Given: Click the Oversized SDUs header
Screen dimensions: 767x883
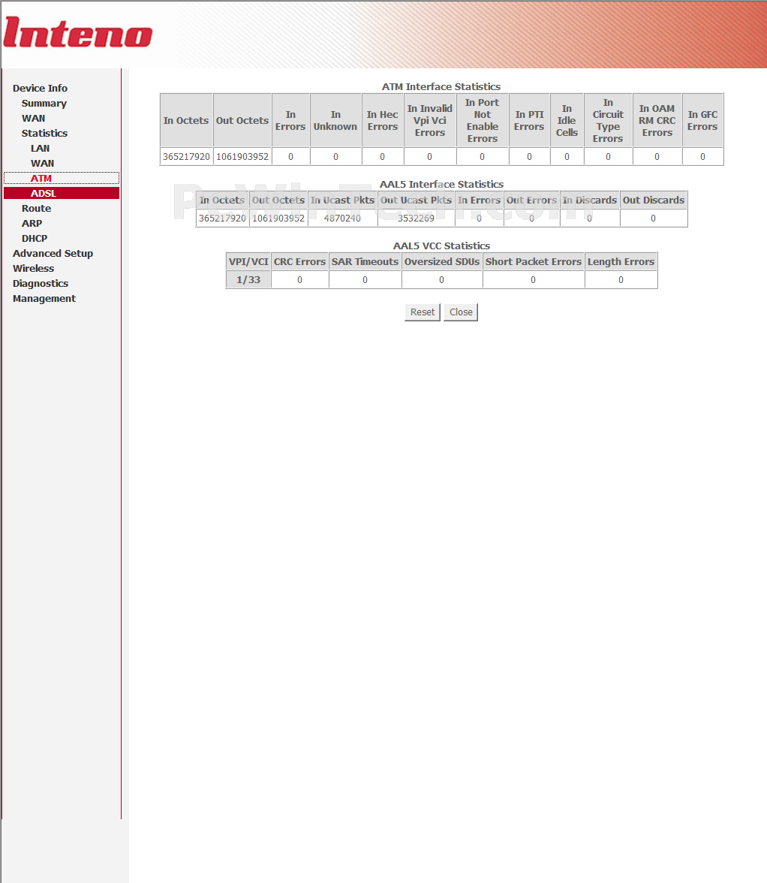Looking at the screenshot, I should pyautogui.click(x=442, y=262).
